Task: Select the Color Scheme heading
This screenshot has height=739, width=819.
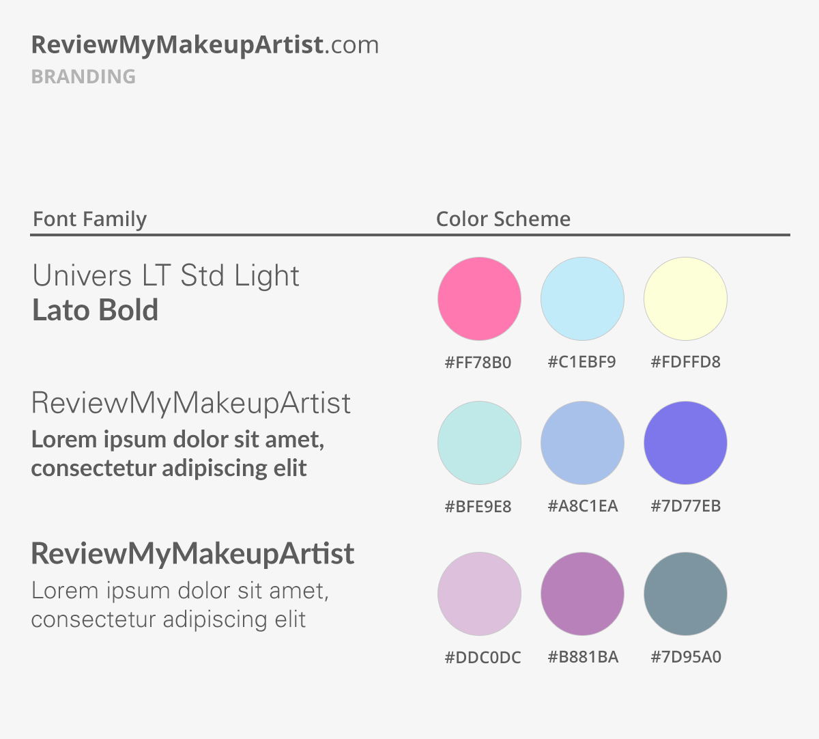Action: [503, 219]
